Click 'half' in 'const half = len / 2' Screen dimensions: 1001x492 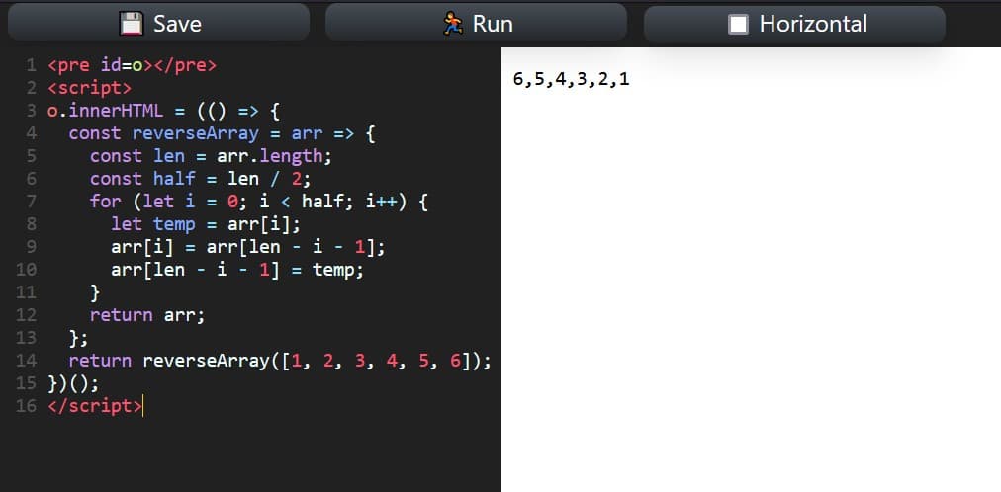tap(174, 179)
